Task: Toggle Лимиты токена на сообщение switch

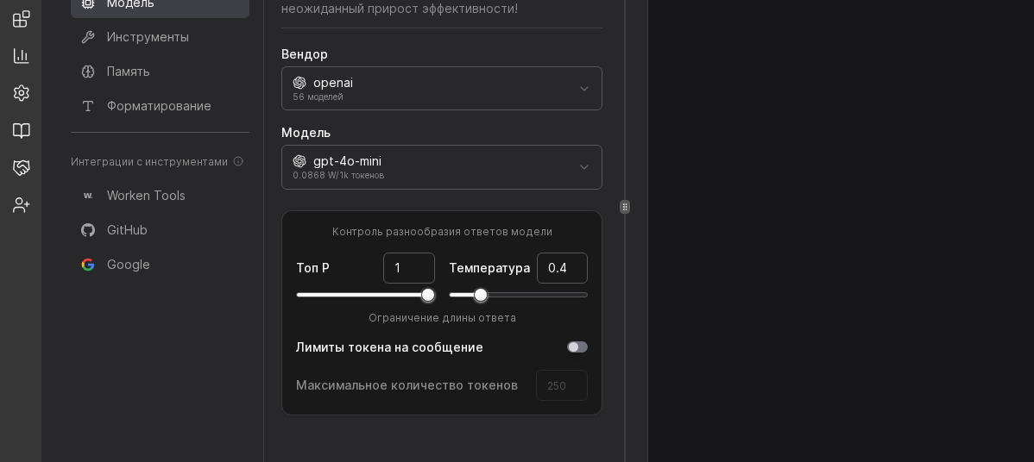Action: pyautogui.click(x=577, y=347)
